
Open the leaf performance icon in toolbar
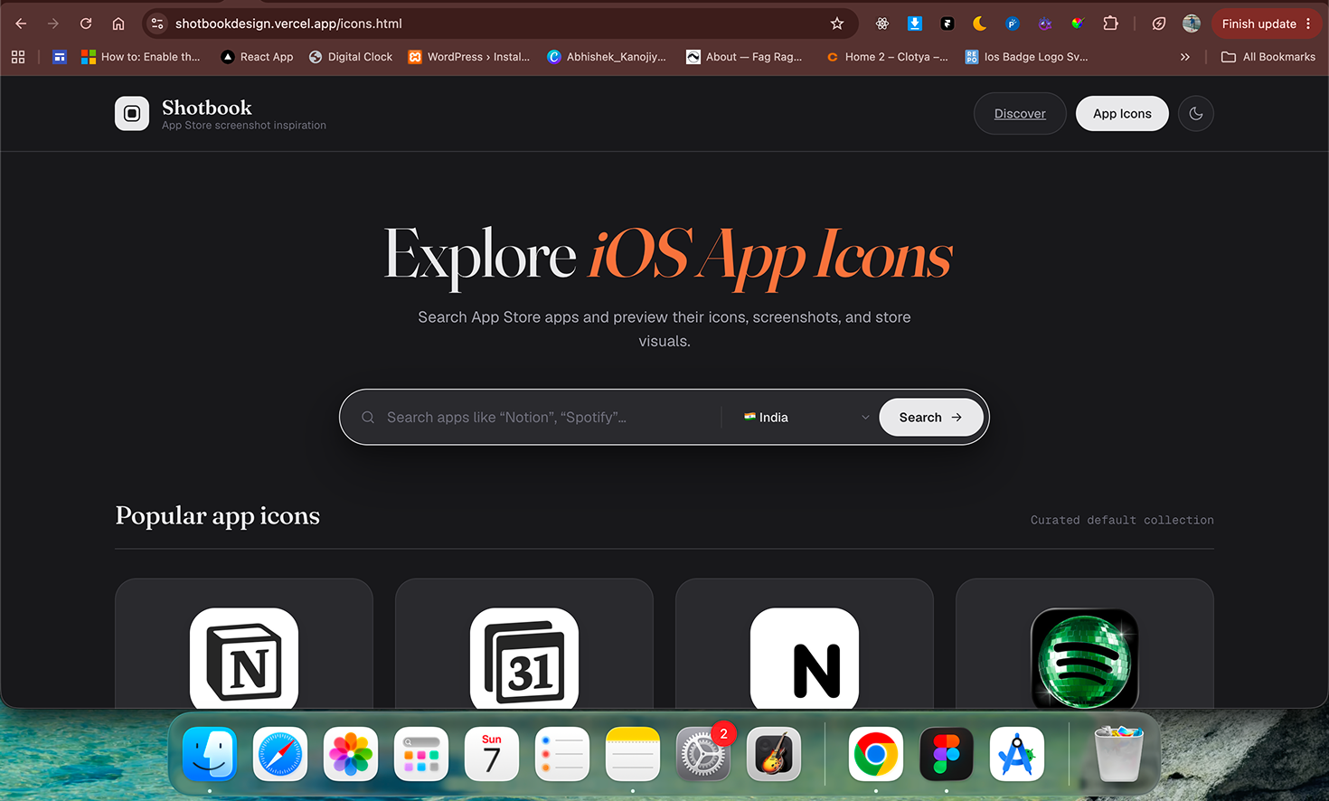tap(1159, 24)
